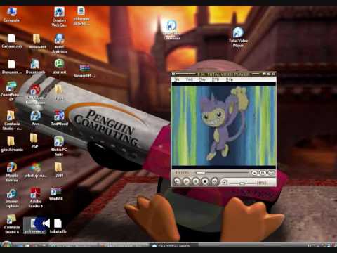Click the Stop button in the video player
Viewport: 337px width, 253px height.
tap(205, 181)
